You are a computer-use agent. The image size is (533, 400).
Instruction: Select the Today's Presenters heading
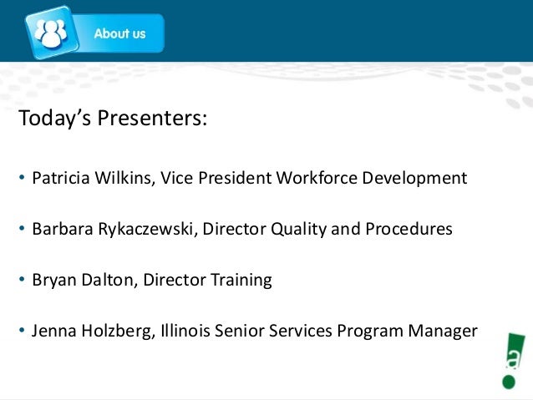pos(113,118)
